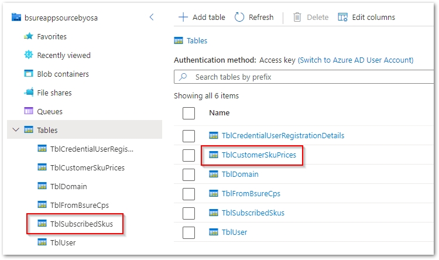This screenshot has height=260, width=439.
Task: Click the plus icon for Add table
Action: pos(183,17)
